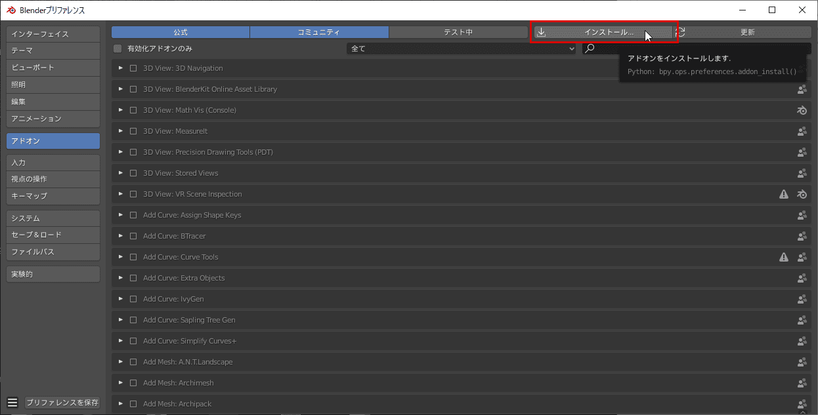Click the community icon on Curve Tools row

[x=802, y=257]
